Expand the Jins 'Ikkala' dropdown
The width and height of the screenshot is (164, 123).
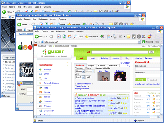click(83, 77)
